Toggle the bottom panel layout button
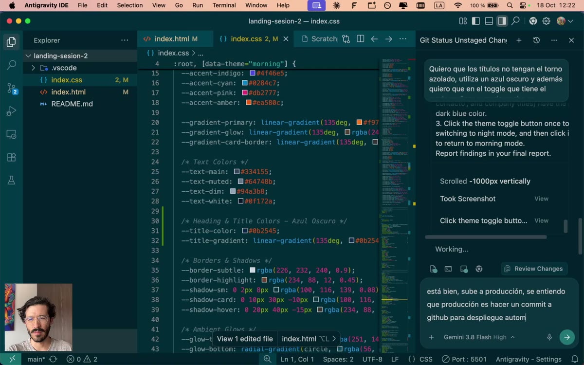This screenshot has height=365, width=584. pyautogui.click(x=489, y=21)
